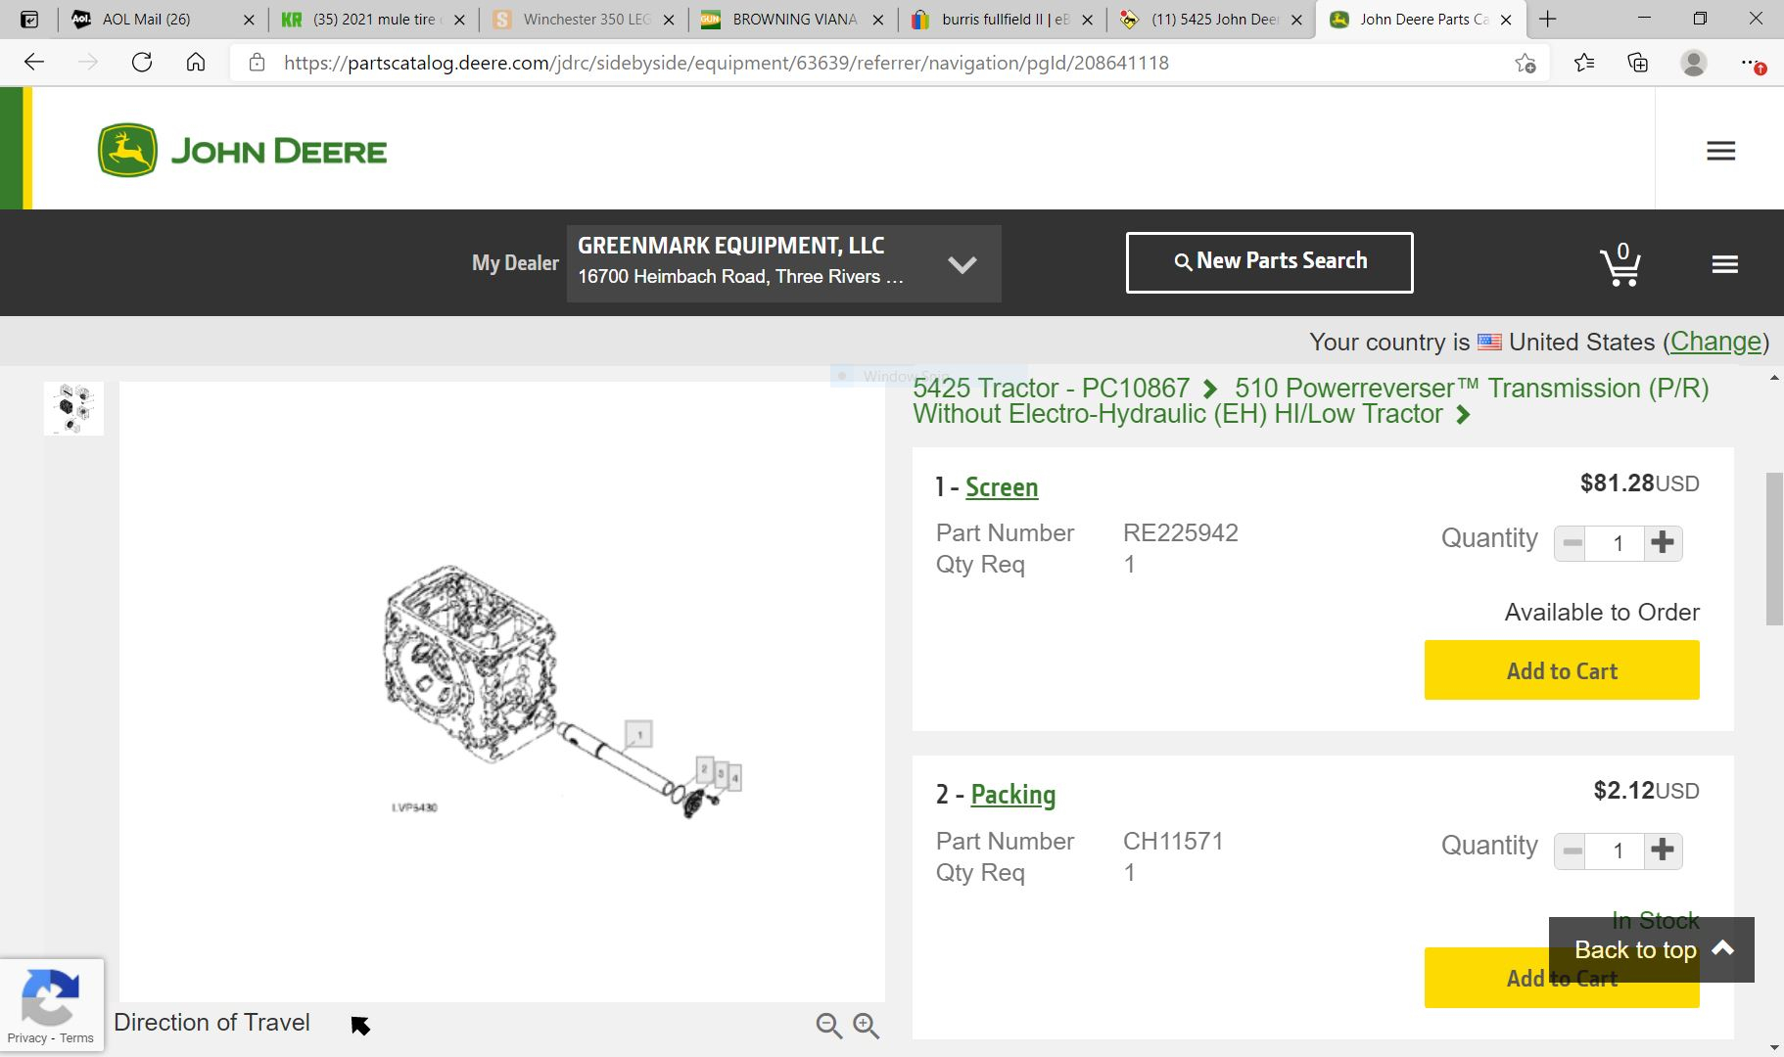Go back to the previous page
The width and height of the screenshot is (1784, 1057).
coord(34,63)
